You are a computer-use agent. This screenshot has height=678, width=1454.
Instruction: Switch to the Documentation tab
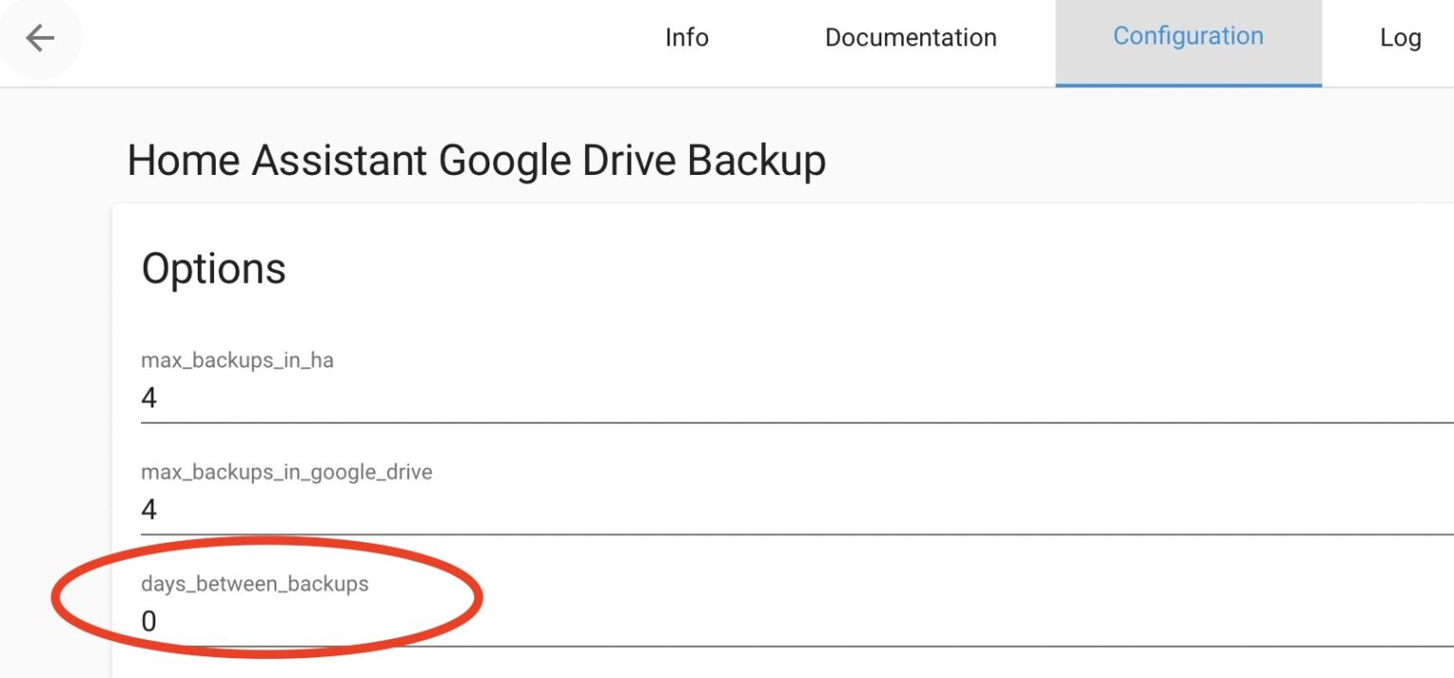(911, 38)
